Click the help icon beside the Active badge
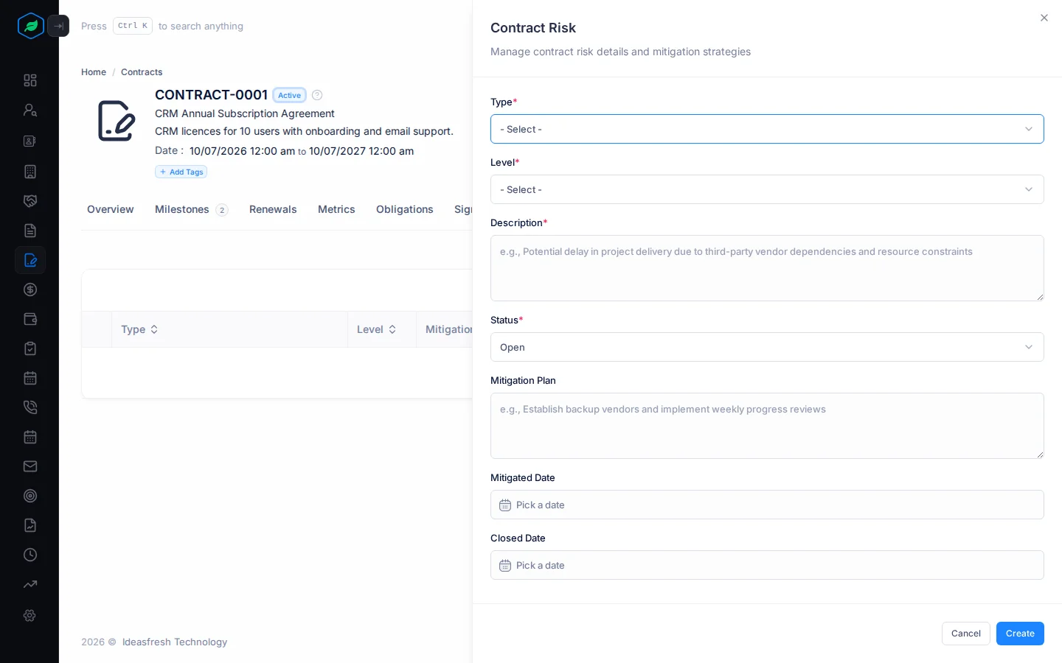 click(x=317, y=95)
